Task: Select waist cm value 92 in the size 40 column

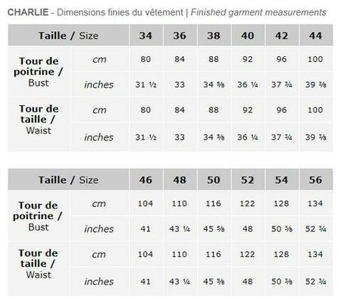Action: tap(248, 110)
